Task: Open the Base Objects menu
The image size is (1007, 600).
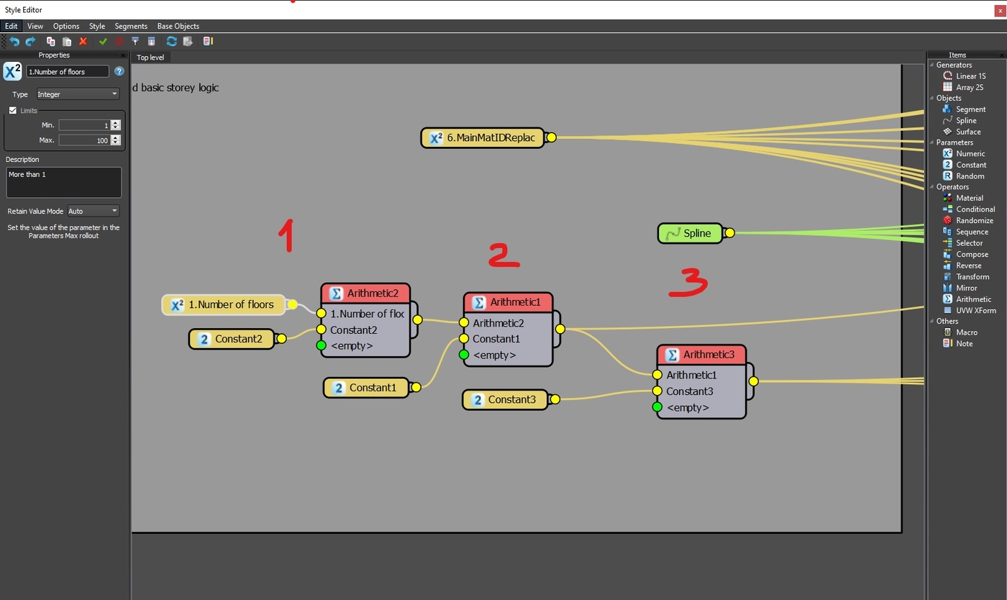Action: coord(178,26)
